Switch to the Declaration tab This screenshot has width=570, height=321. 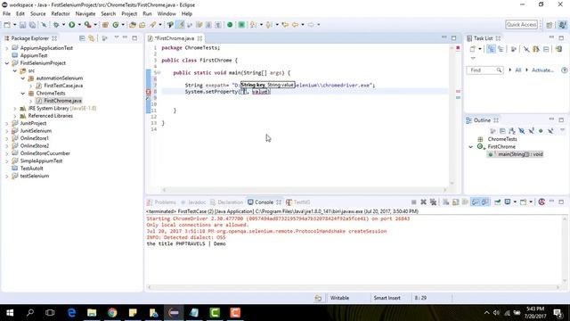(x=226, y=202)
